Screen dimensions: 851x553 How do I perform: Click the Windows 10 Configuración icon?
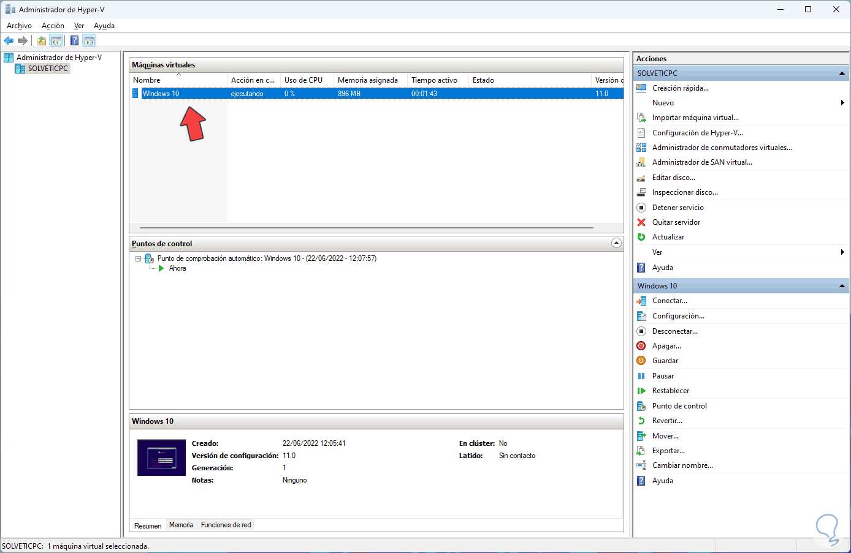(x=641, y=316)
